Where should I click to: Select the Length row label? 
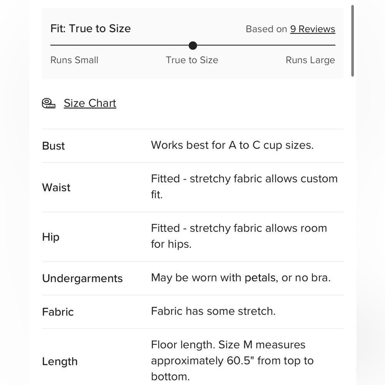(x=60, y=362)
